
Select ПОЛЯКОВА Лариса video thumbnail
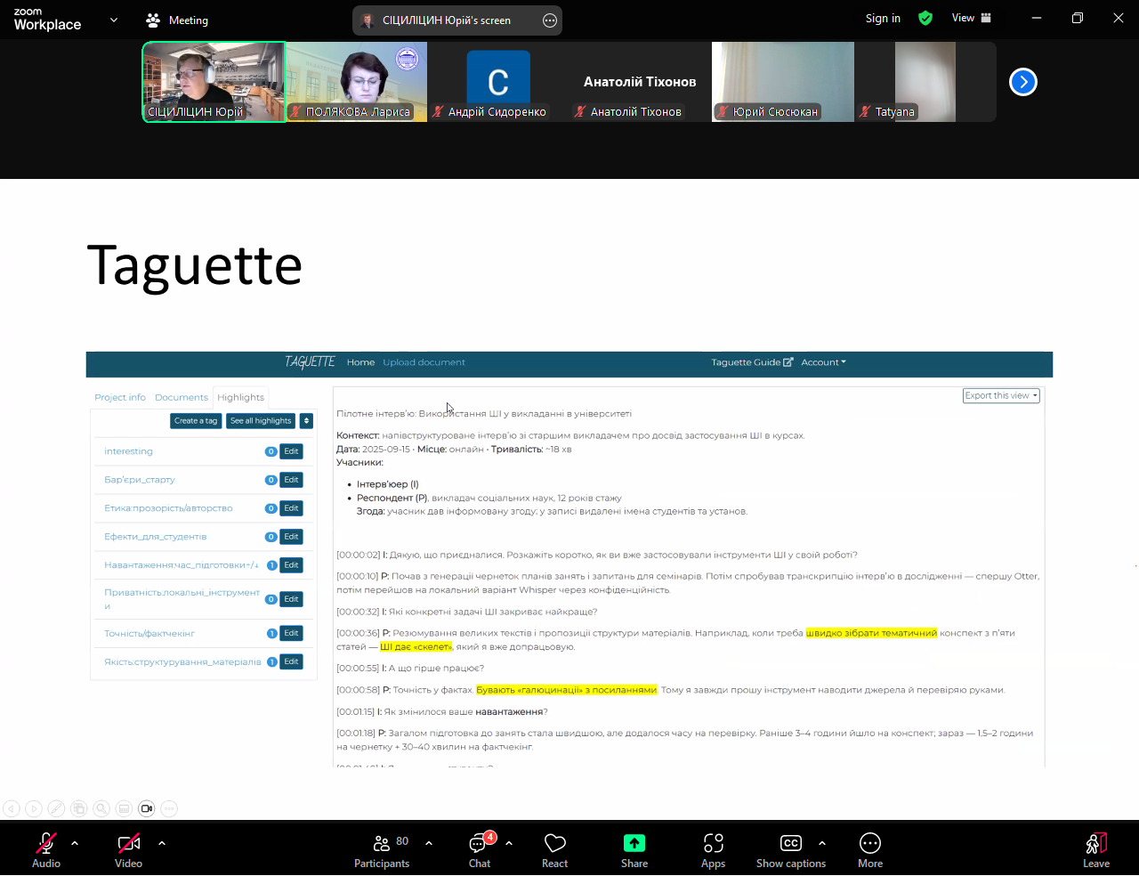pyautogui.click(x=356, y=82)
